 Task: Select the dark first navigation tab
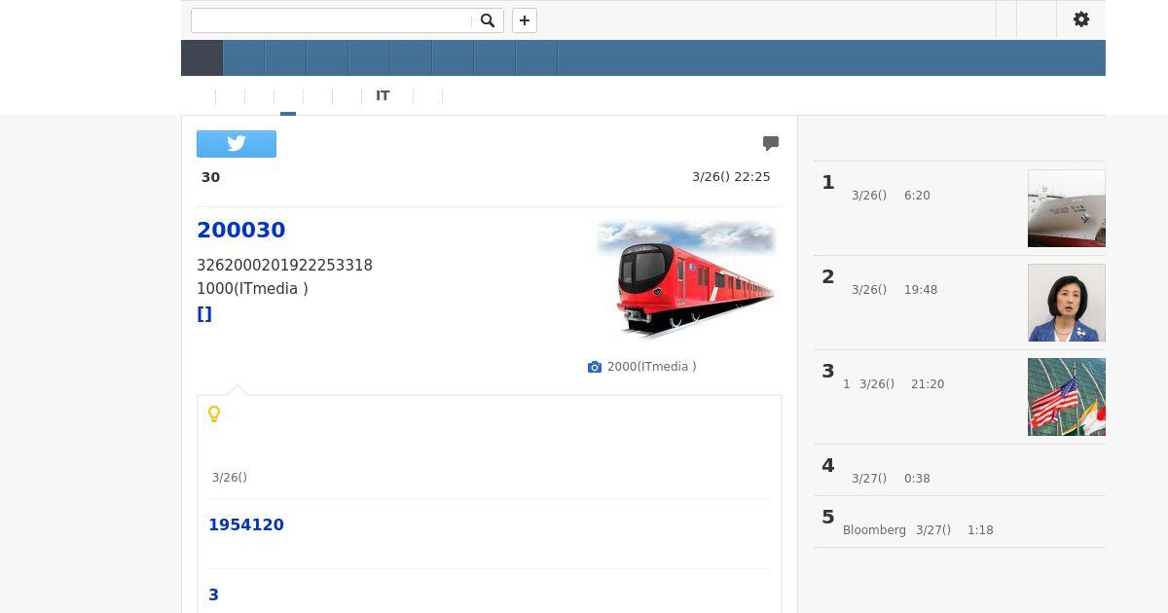pos(202,57)
